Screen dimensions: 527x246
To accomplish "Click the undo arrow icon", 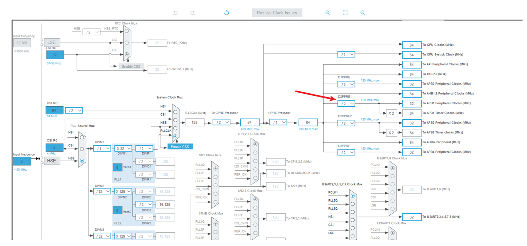I will coord(175,13).
